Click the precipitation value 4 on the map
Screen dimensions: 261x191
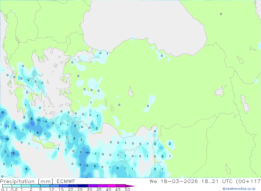click(46, 121)
